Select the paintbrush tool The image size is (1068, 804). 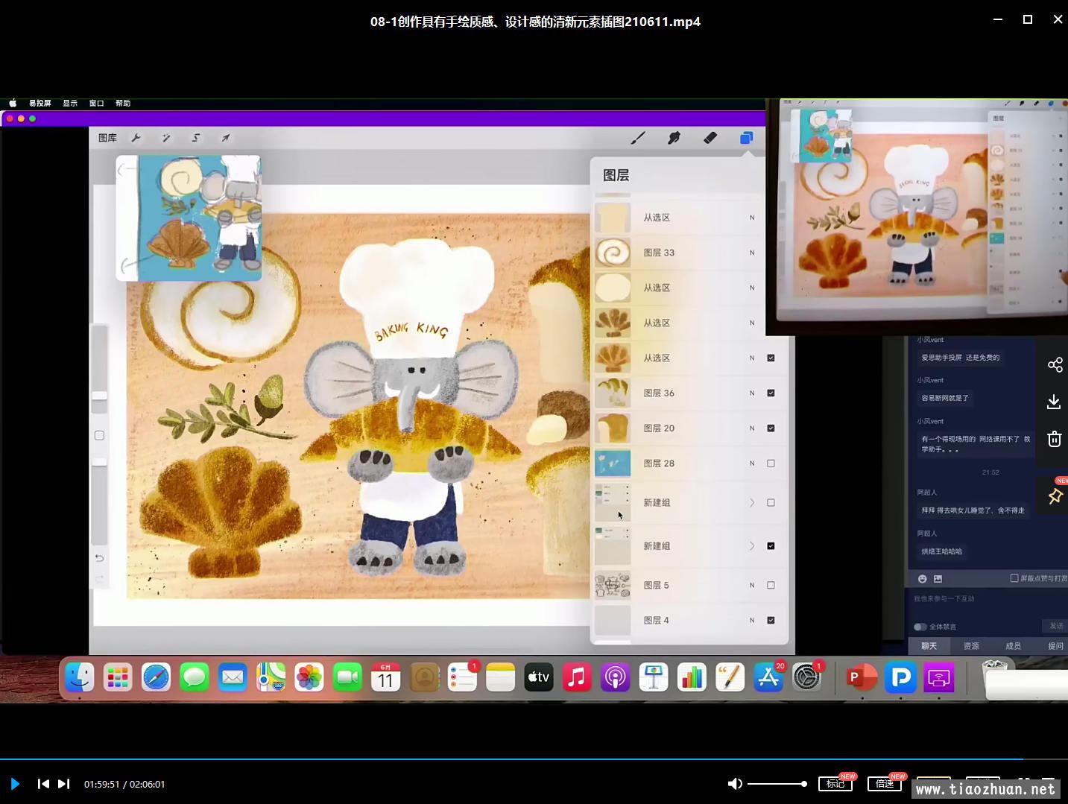(638, 138)
